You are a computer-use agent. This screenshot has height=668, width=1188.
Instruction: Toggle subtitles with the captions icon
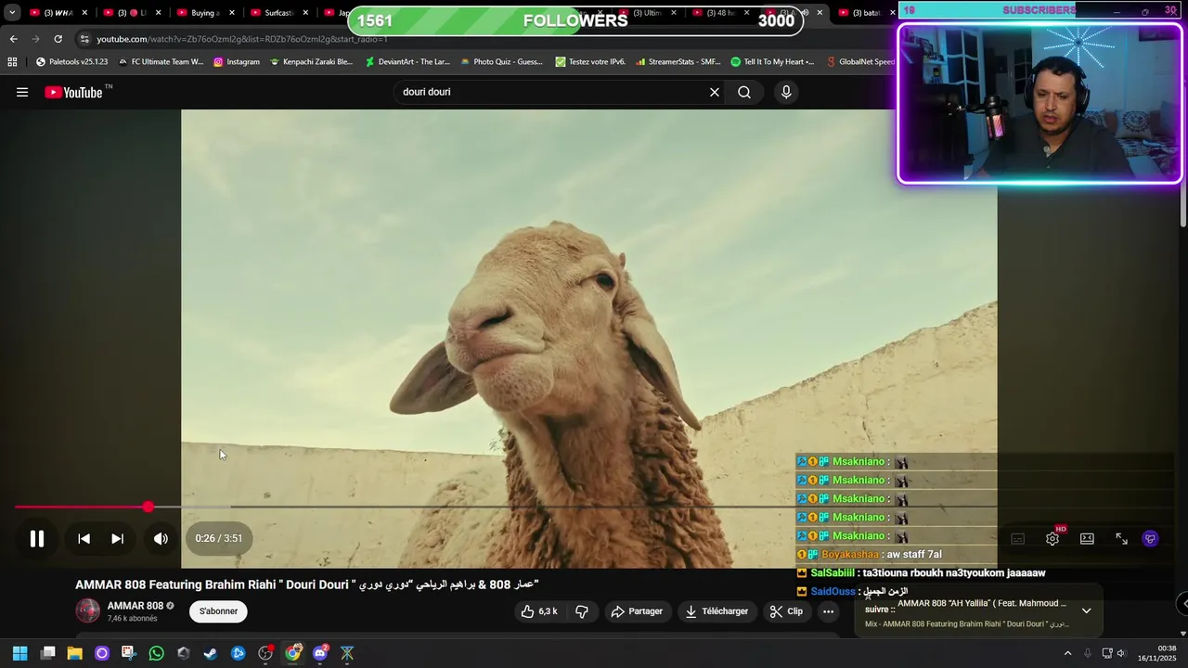1017,538
